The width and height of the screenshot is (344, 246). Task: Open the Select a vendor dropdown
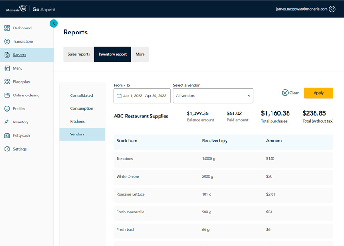213,95
